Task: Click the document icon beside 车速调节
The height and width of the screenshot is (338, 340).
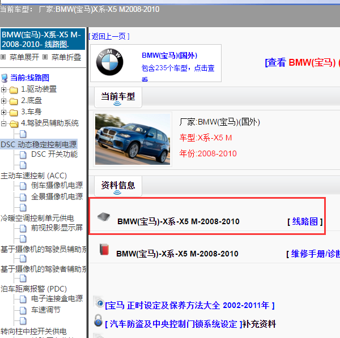Action: click(23, 310)
